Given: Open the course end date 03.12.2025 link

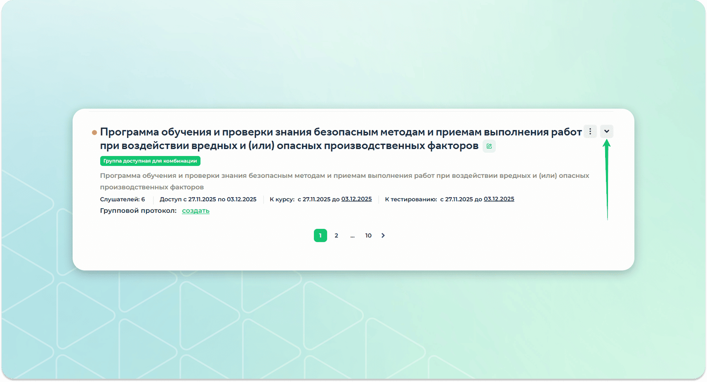Looking at the screenshot, I should pos(356,199).
